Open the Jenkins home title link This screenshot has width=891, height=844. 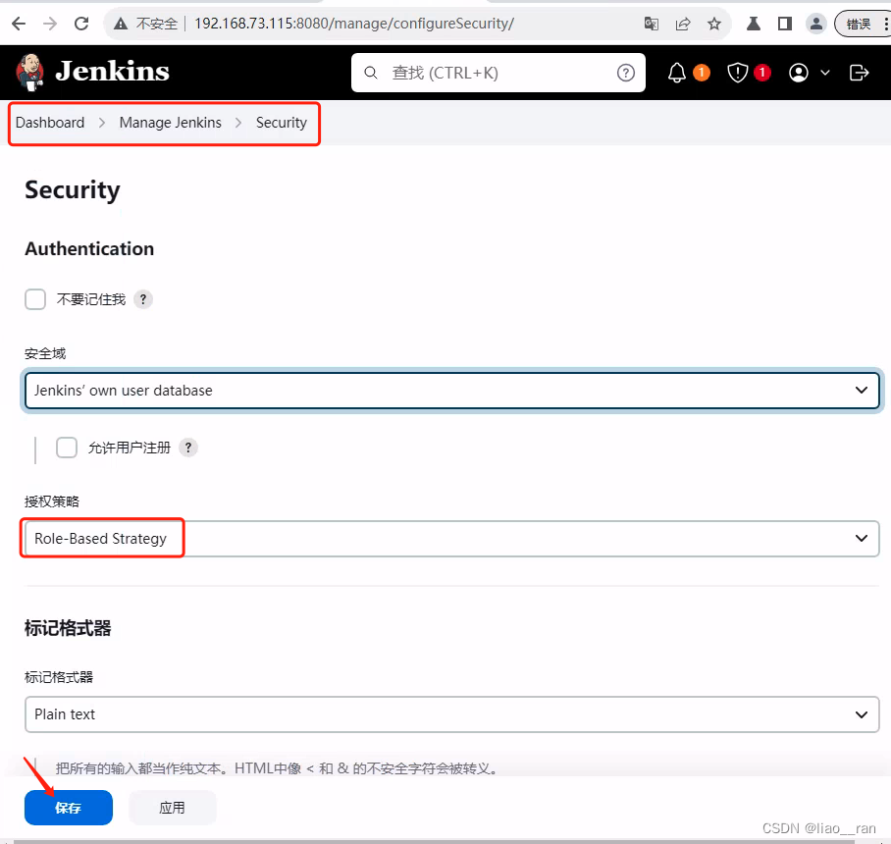[x=112, y=72]
